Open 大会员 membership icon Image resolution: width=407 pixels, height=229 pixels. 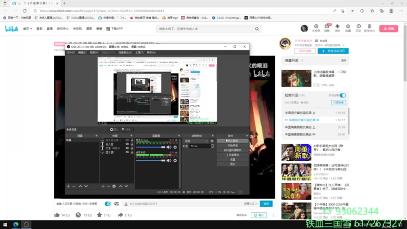(x=316, y=28)
